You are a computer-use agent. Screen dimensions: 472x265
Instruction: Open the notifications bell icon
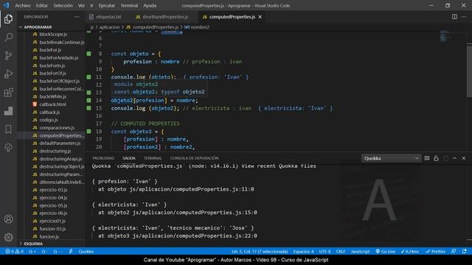(465, 252)
